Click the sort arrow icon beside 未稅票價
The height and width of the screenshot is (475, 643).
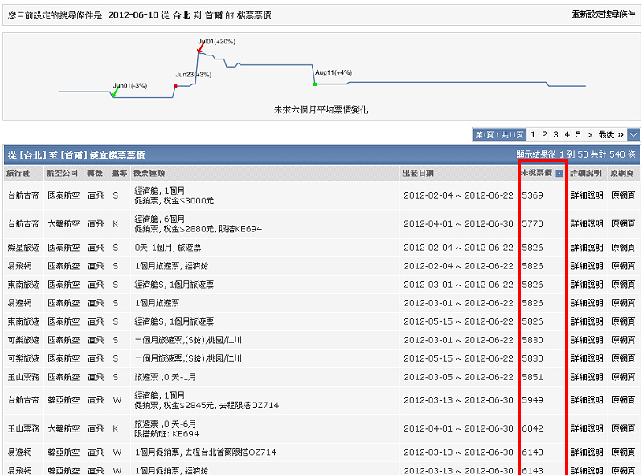point(559,174)
